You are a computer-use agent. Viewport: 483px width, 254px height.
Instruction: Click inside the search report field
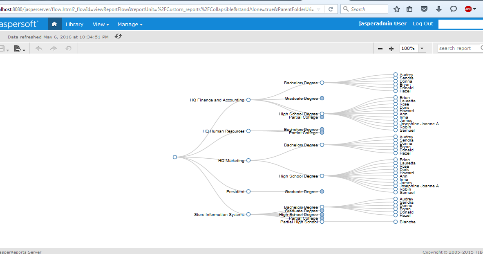click(x=458, y=48)
